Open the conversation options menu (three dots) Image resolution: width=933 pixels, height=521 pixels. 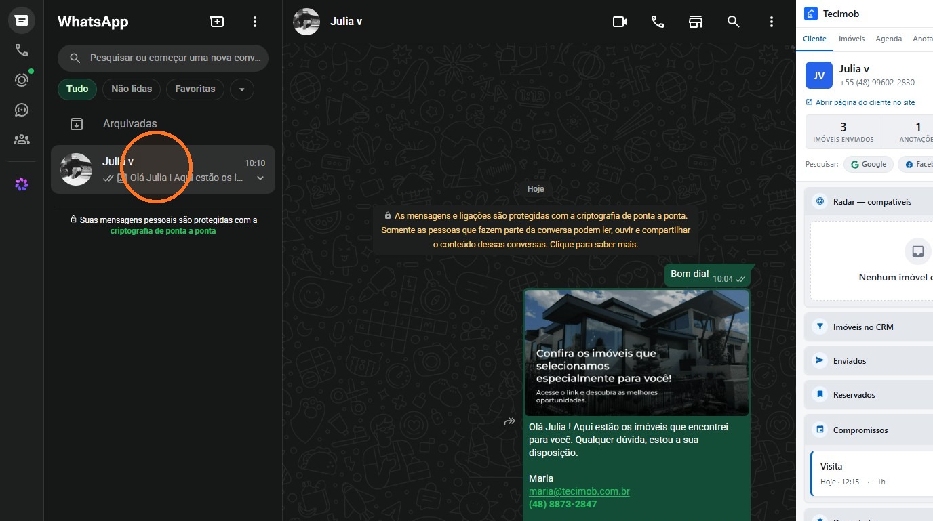click(771, 22)
